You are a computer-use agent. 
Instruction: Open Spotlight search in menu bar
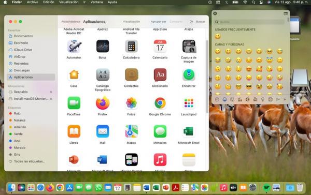[253, 2]
